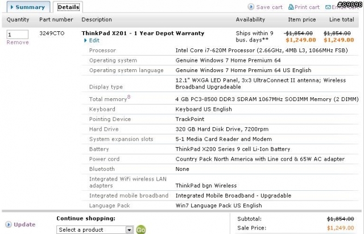This screenshot has width=364, height=234.
Task: Click the 320 GB Hard Disk Drive value
Action: (x=222, y=129)
